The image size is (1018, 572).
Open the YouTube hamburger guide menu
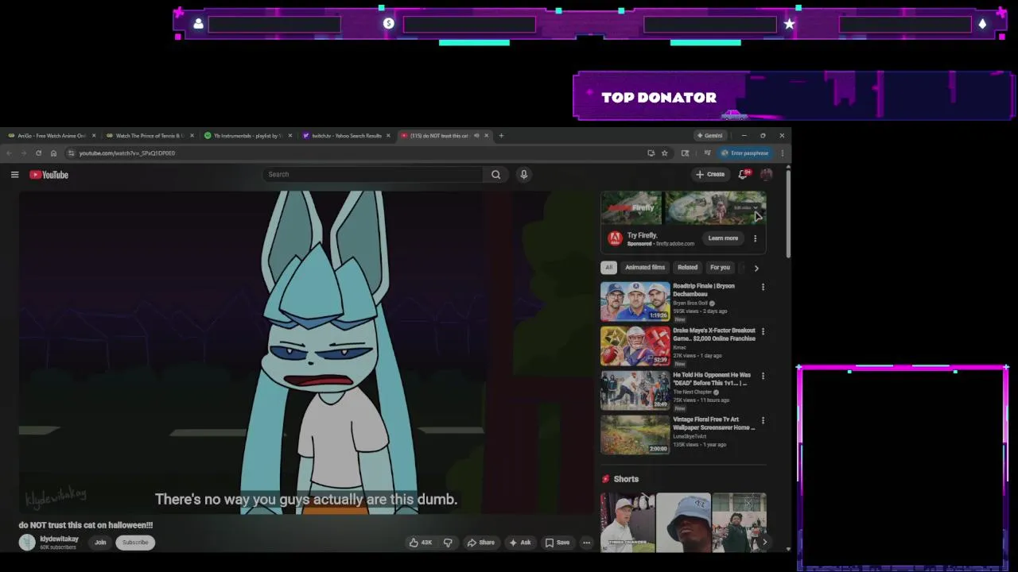(14, 175)
